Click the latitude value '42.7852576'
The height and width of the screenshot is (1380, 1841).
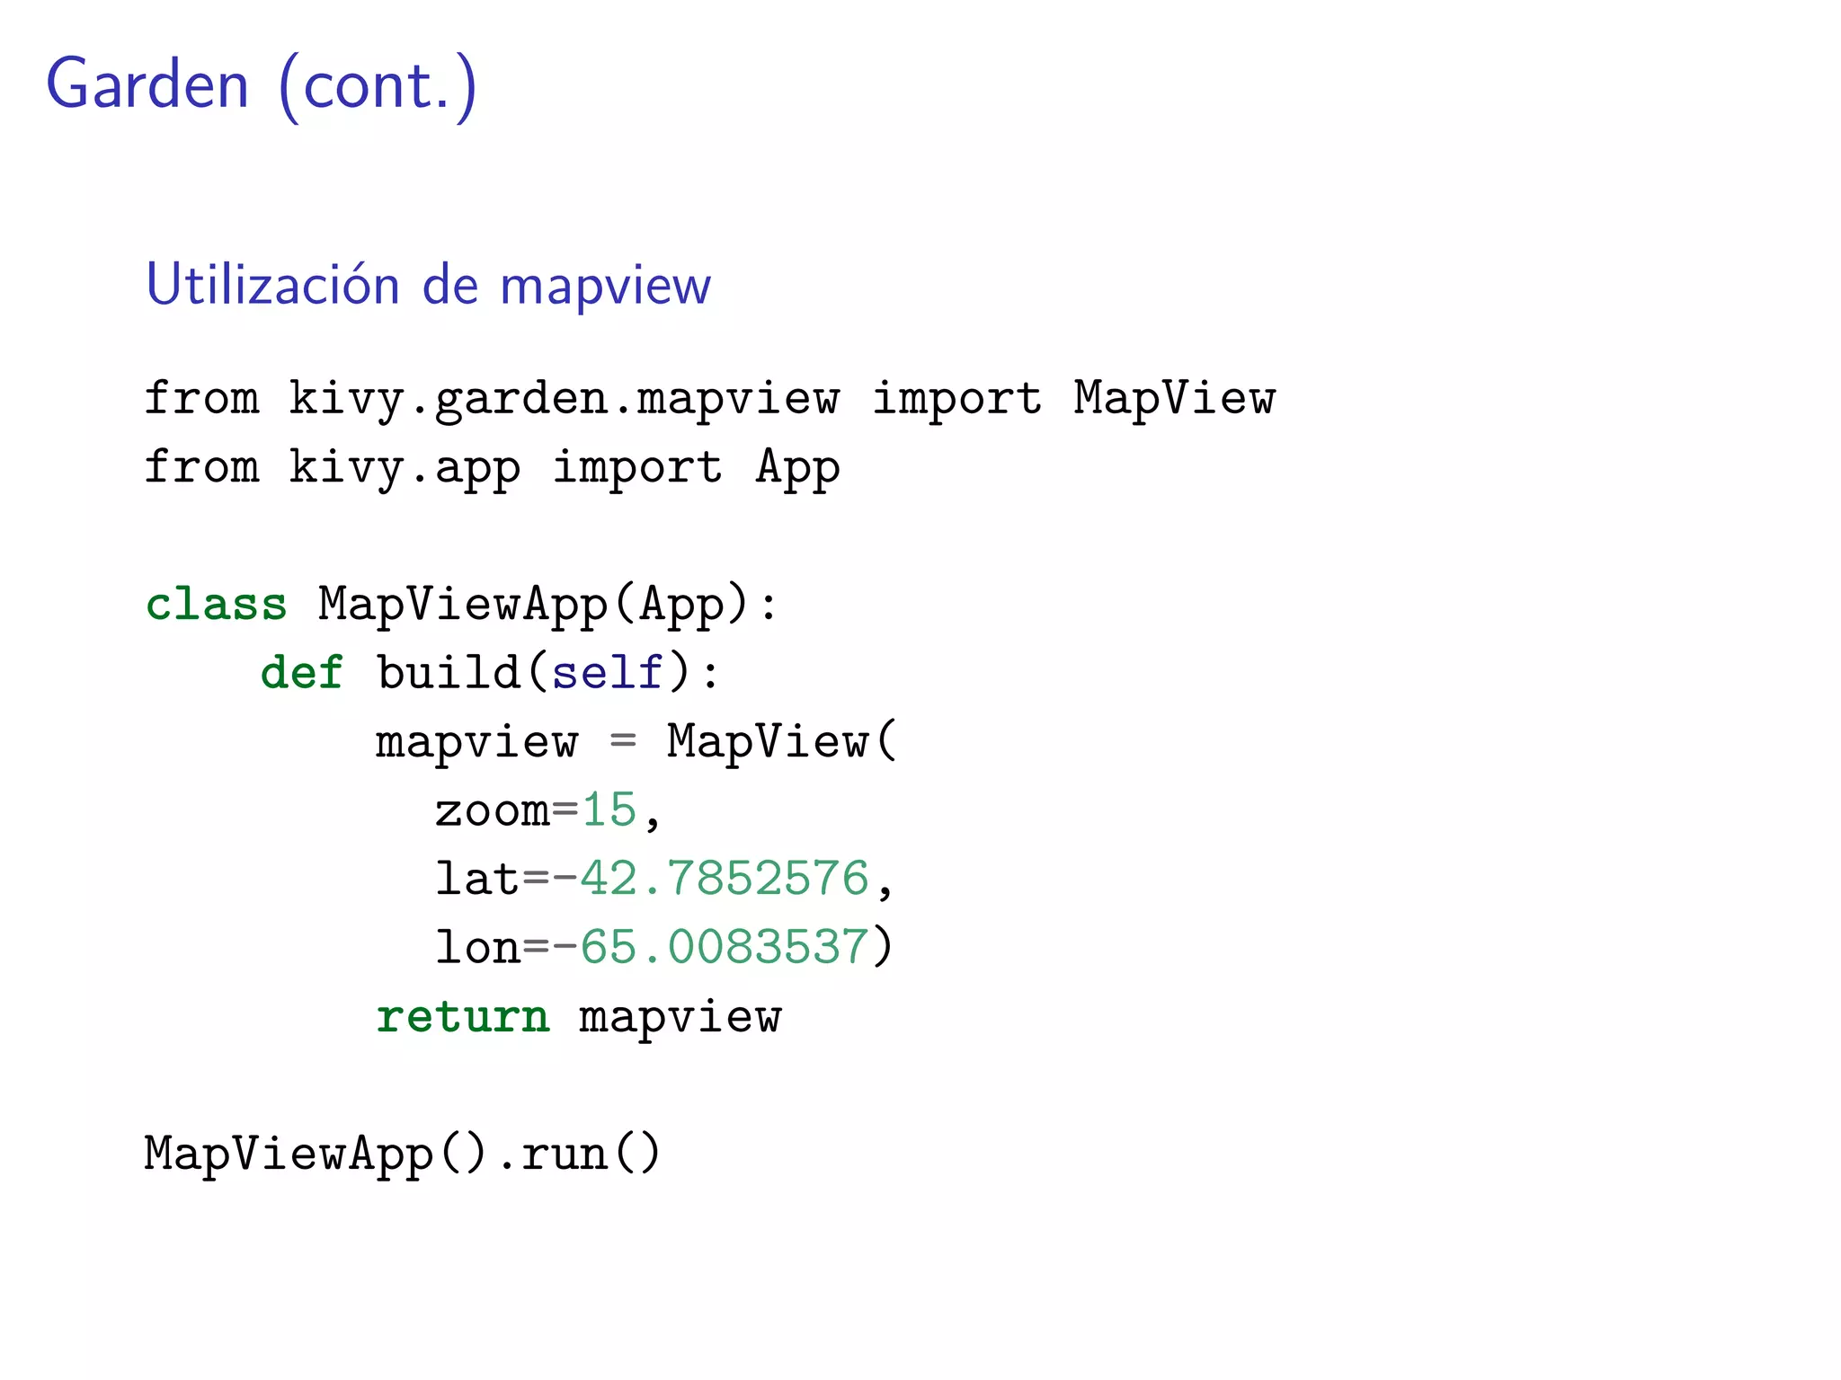tap(725, 879)
